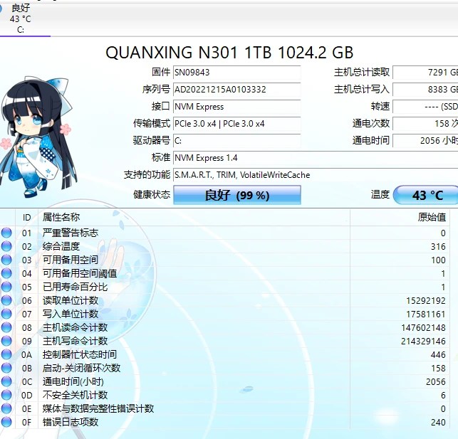Click the 转速 value field
This screenshot has height=439, width=458.
[425, 107]
